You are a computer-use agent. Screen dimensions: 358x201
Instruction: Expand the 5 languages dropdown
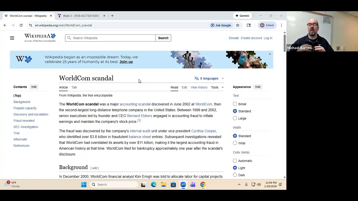point(209,78)
